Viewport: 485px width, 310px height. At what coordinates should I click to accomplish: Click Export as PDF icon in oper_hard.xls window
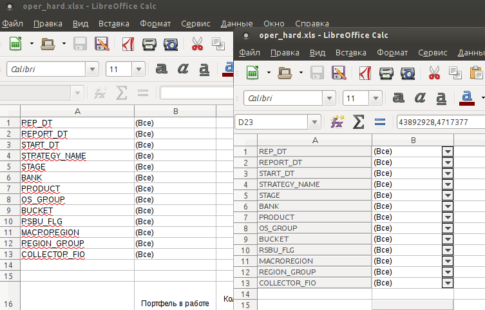pos(365,73)
